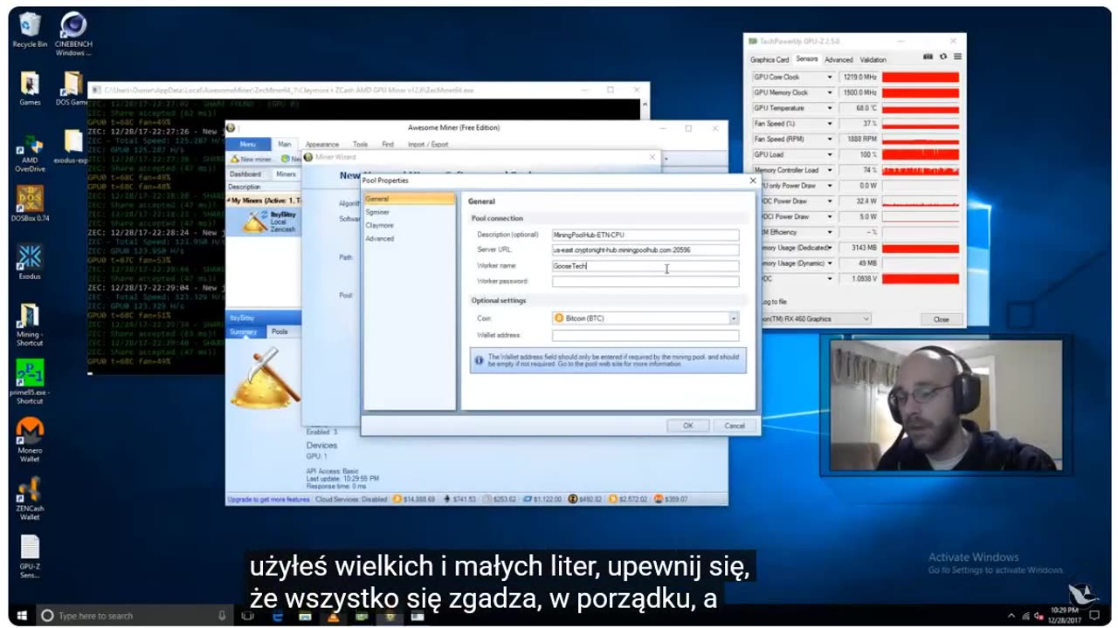Open Task View on the taskbar
This screenshot has height=628, width=1118.
[248, 616]
